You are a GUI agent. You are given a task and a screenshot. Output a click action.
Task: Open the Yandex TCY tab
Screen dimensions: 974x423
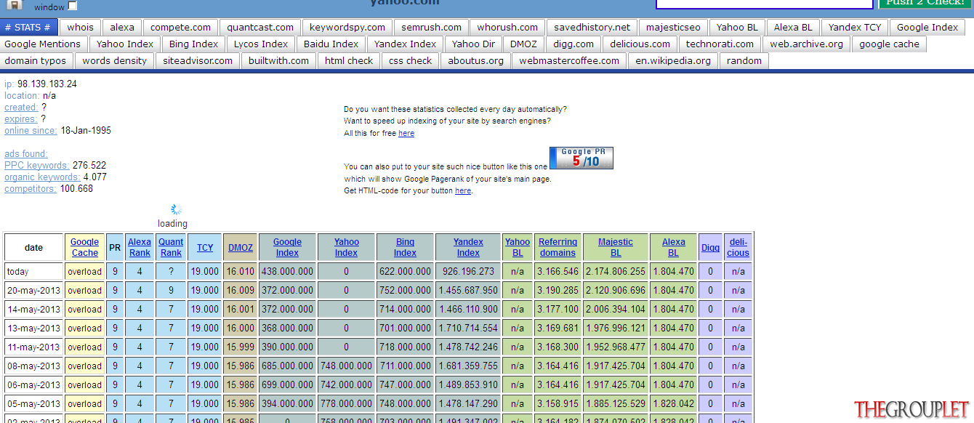tap(855, 28)
